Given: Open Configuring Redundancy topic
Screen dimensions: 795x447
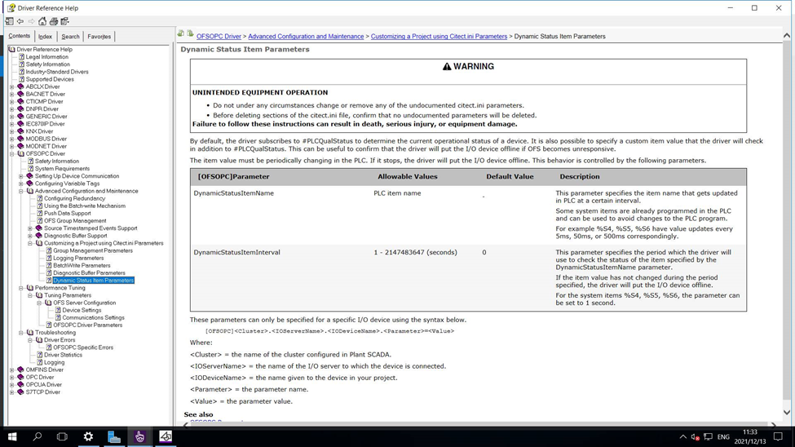Looking at the screenshot, I should point(74,198).
